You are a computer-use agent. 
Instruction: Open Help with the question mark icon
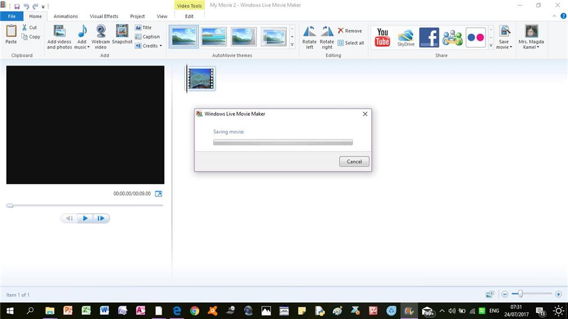564,16
